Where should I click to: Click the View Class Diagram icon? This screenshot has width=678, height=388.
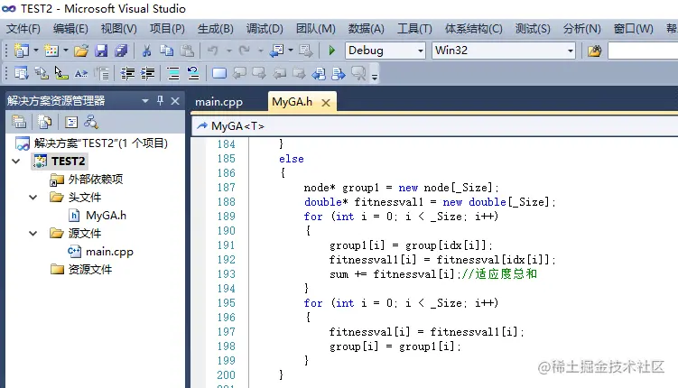tap(91, 123)
